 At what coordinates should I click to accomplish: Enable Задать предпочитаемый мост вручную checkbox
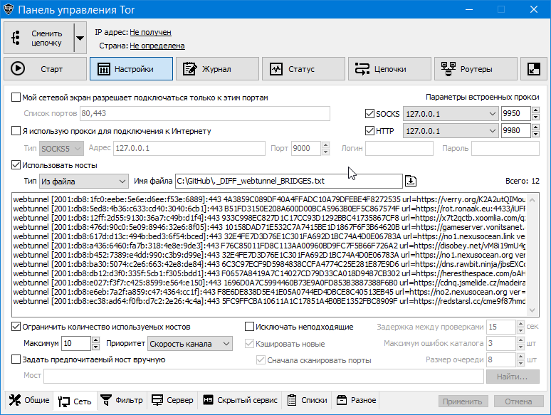tap(16, 359)
